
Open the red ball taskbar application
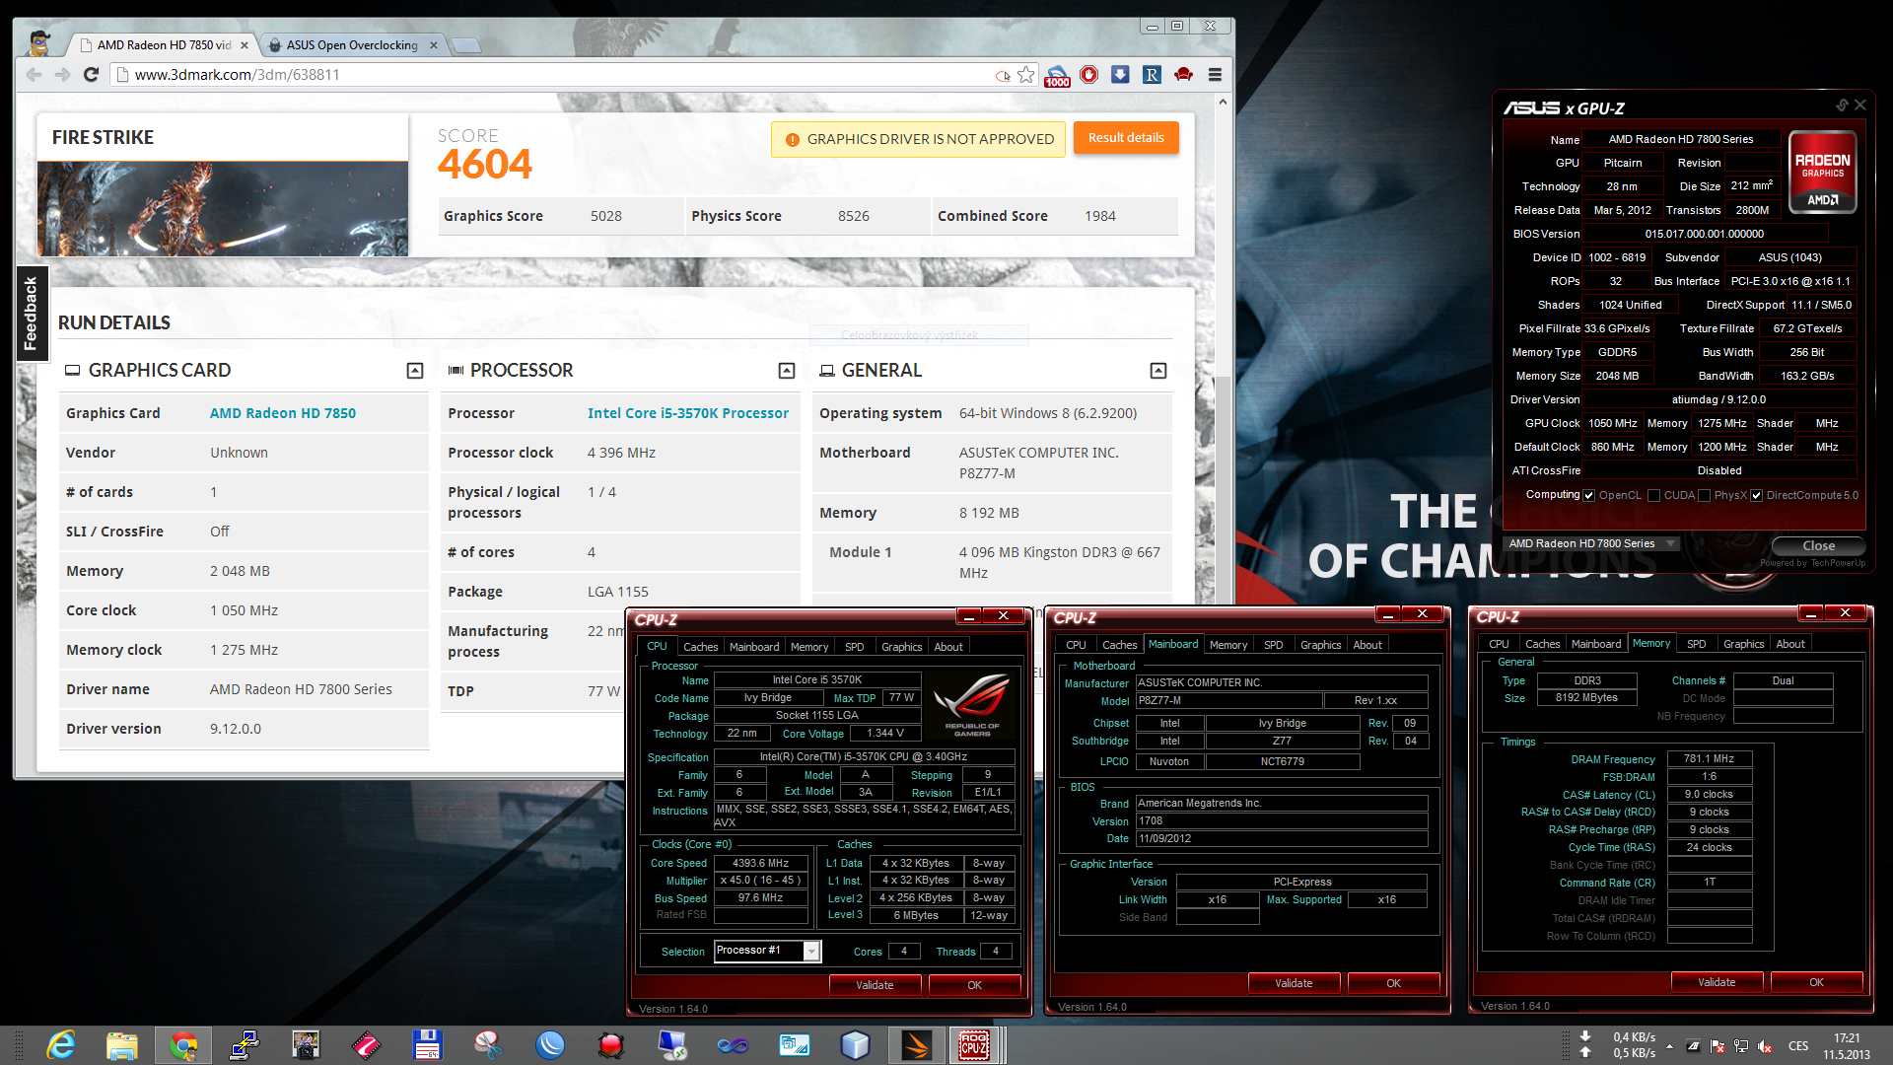610,1045
